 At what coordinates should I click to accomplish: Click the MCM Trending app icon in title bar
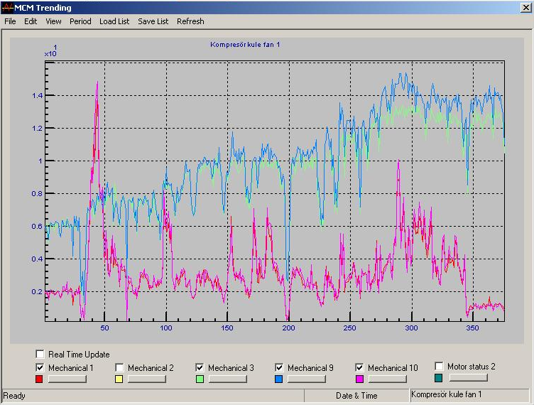point(9,7)
